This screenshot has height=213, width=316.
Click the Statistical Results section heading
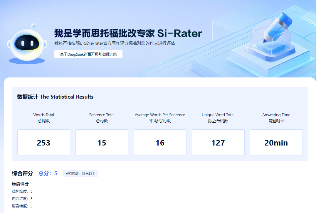point(56,97)
